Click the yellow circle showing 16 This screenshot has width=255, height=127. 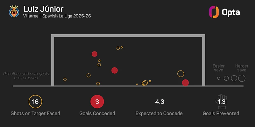35,102
